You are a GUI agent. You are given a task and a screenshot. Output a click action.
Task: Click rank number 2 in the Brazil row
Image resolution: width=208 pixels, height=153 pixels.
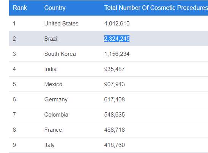pyautogui.click(x=14, y=39)
